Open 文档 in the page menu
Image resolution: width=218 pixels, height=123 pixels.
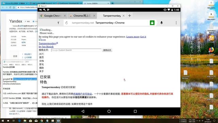coord(42,61)
